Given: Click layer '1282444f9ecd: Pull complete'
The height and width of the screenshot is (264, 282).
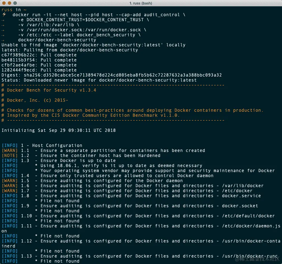Looking at the screenshot, I should point(39,70).
